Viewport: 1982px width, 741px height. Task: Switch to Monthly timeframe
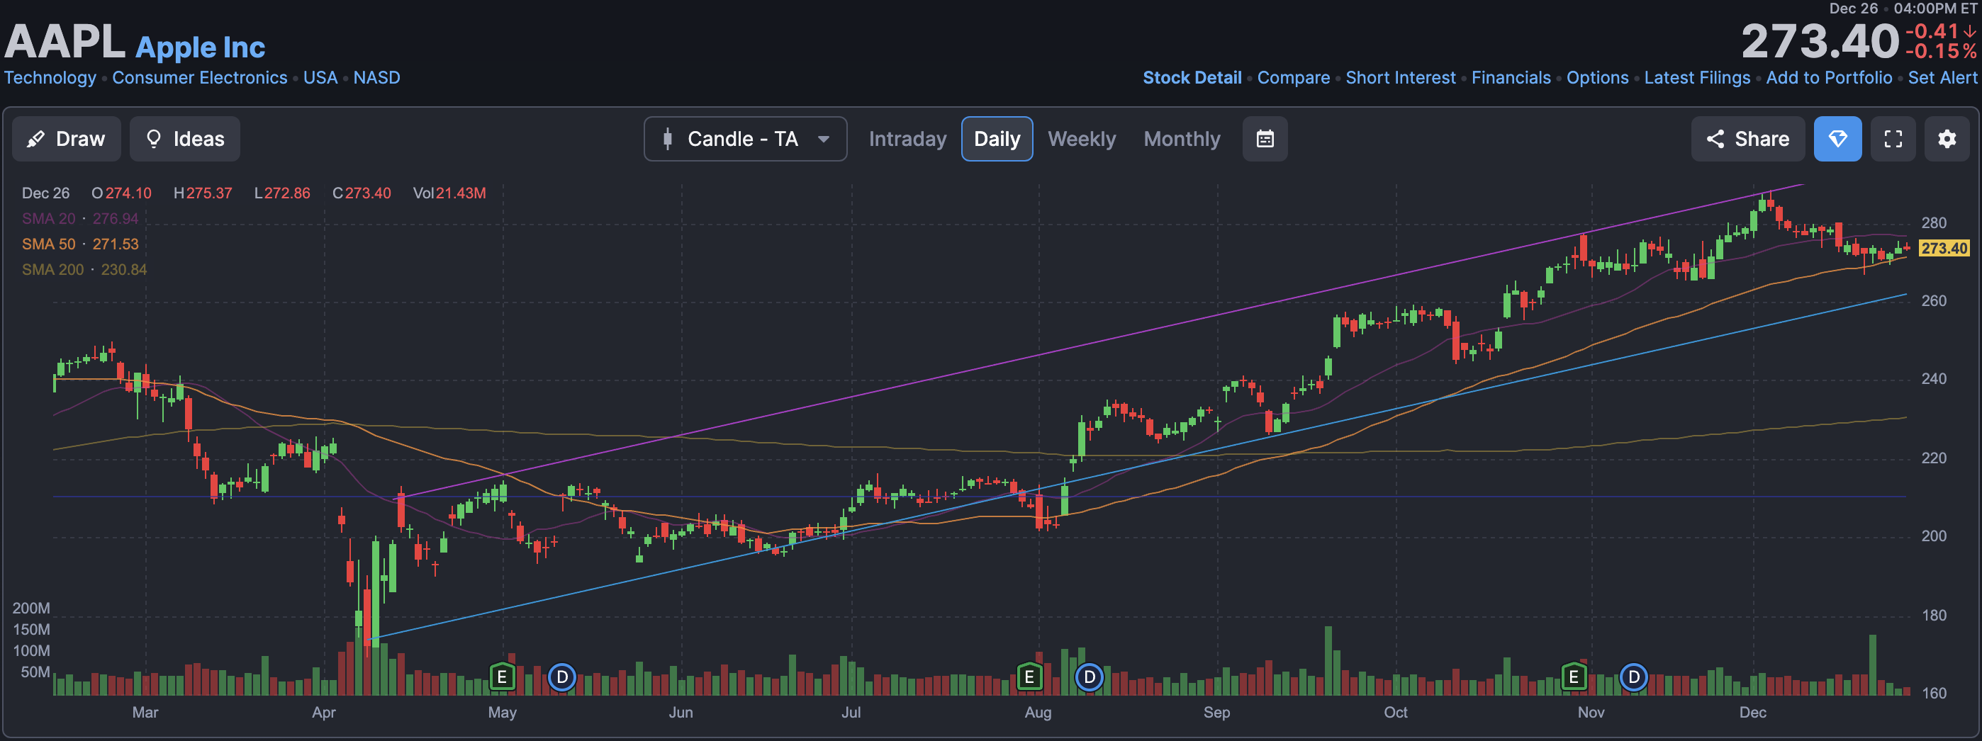pyautogui.click(x=1182, y=139)
